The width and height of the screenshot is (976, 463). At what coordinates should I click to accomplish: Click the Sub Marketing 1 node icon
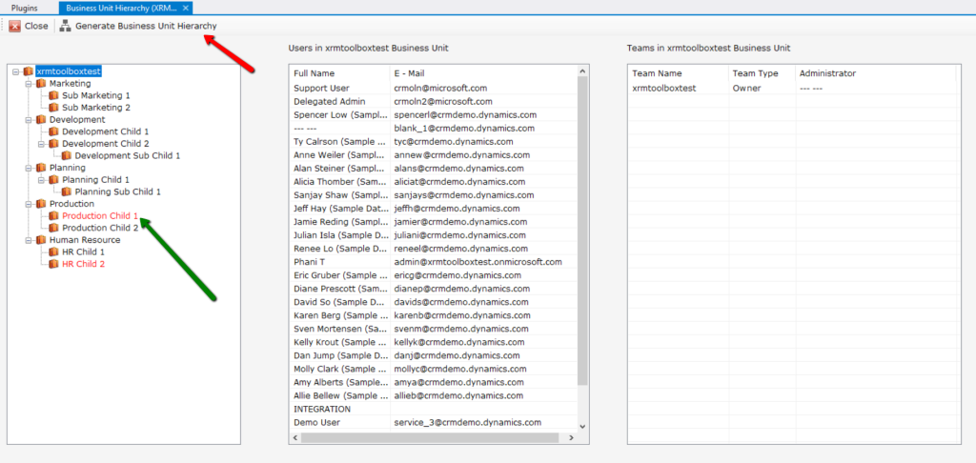(x=54, y=95)
